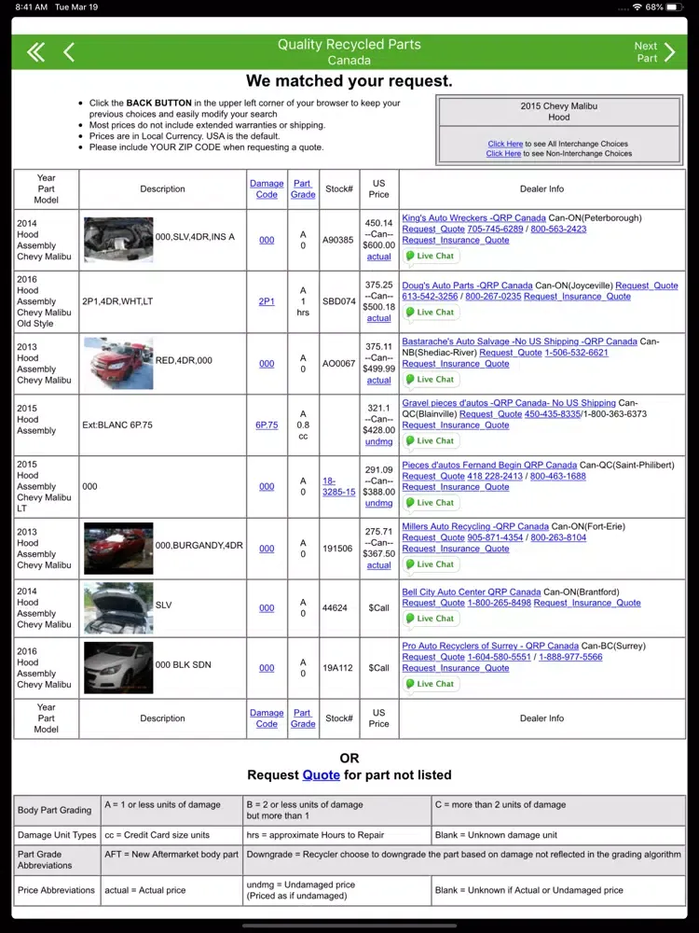Select description 000,BURGANDY,4DR text

199,545
